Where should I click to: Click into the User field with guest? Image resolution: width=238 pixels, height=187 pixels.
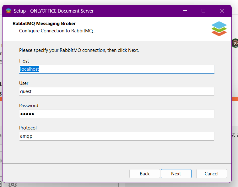(x=116, y=91)
